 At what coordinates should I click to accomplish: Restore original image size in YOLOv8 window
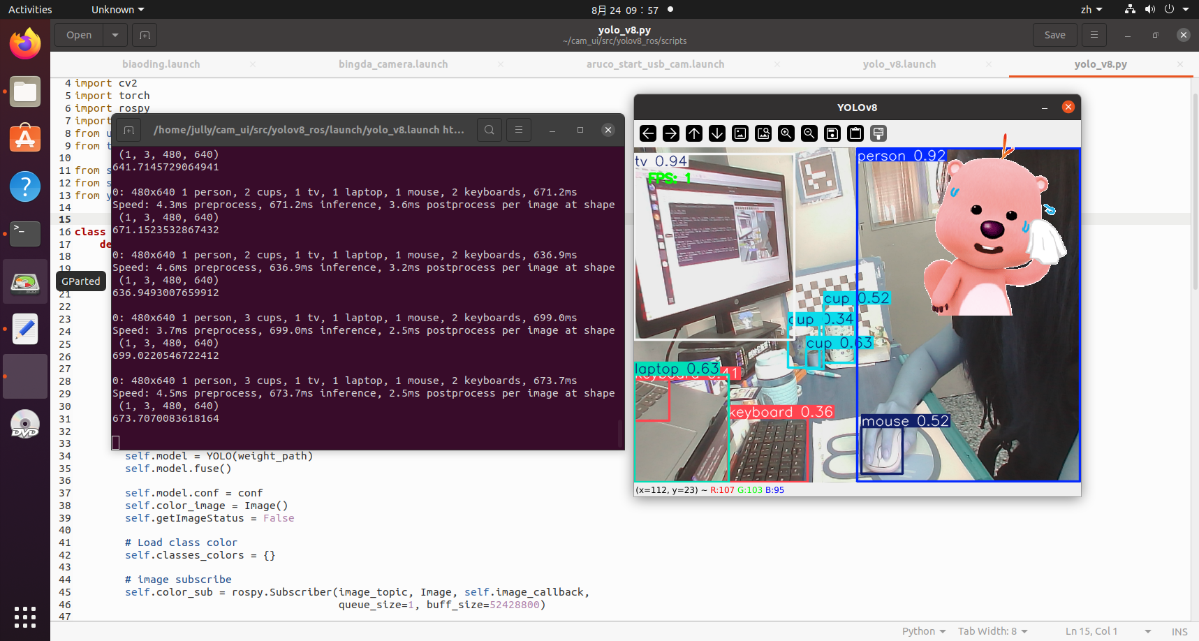(x=740, y=133)
